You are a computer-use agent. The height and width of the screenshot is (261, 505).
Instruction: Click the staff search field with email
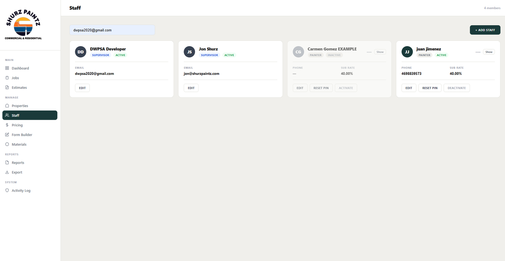112,30
